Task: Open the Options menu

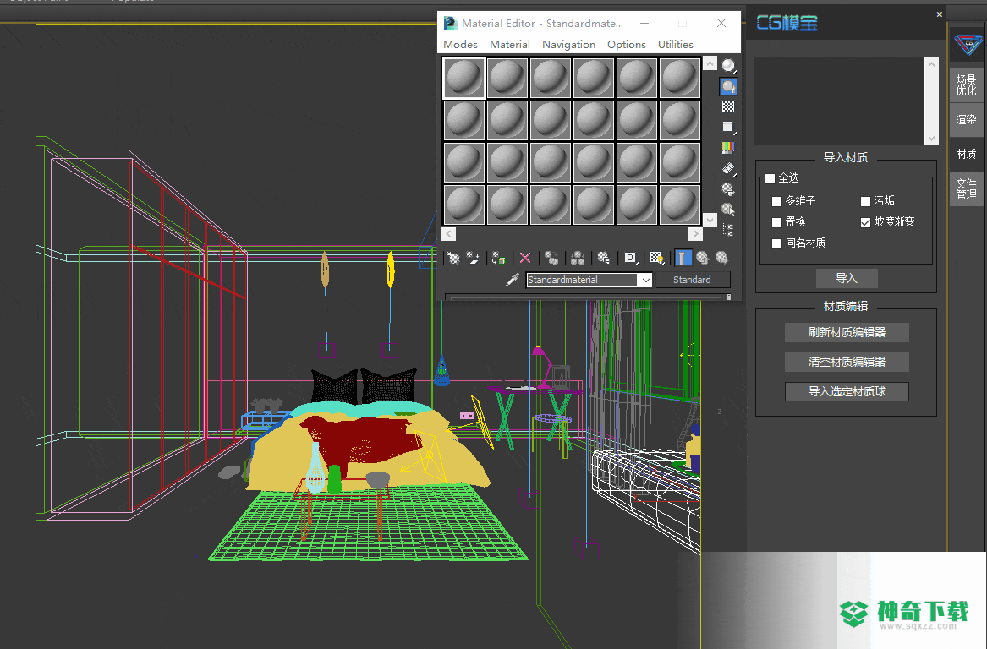Action: coord(627,45)
